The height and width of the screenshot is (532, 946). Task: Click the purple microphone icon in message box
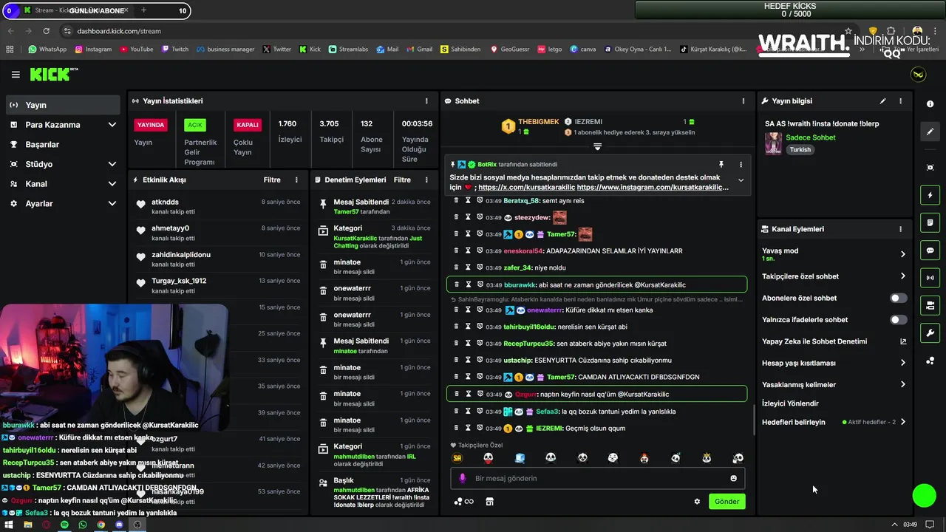pos(463,478)
